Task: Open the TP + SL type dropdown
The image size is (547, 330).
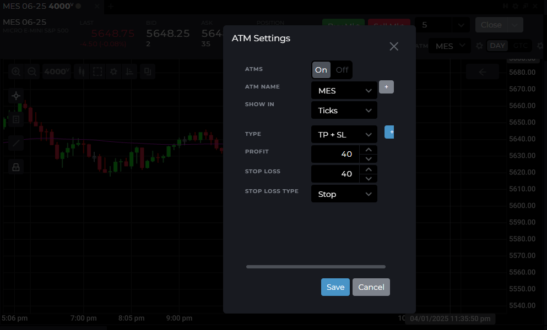Action: pyautogui.click(x=344, y=134)
